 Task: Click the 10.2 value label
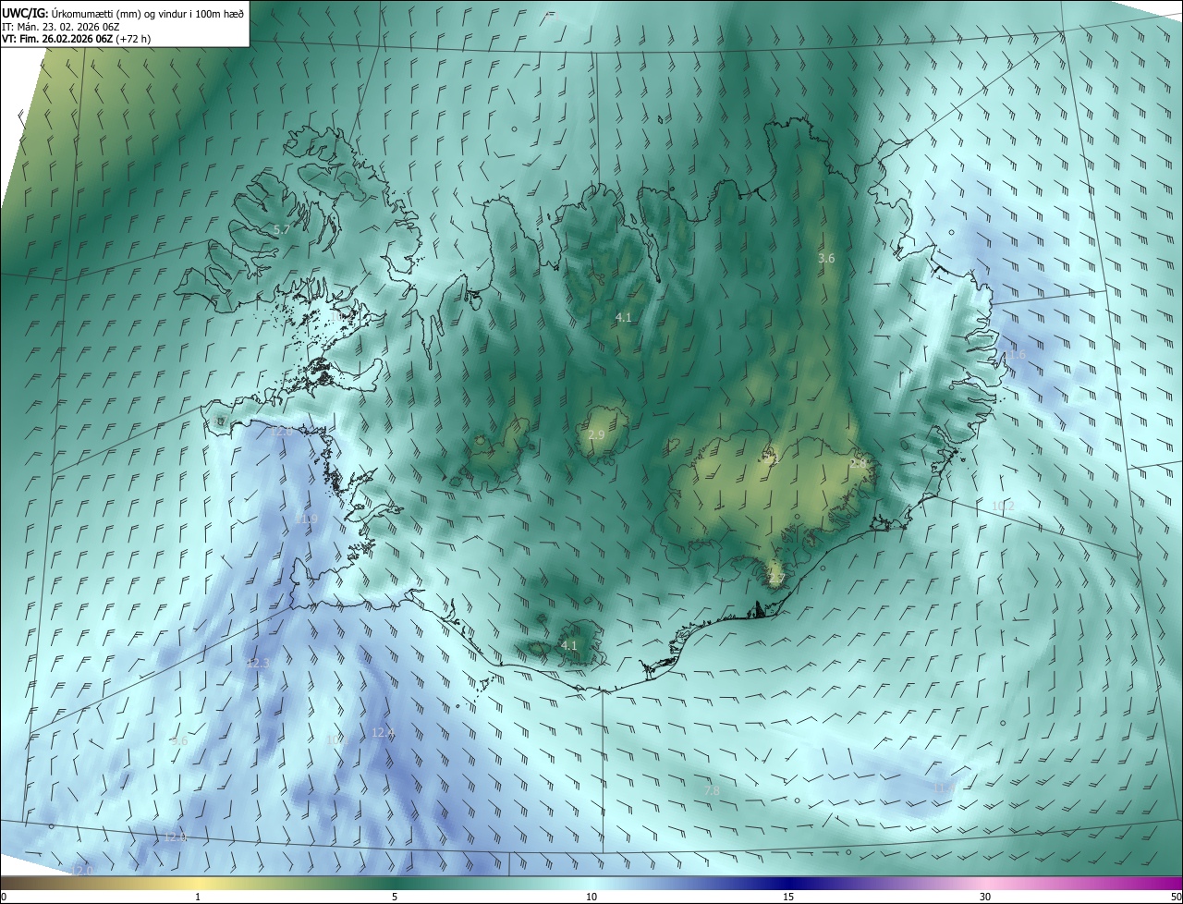click(x=1003, y=507)
